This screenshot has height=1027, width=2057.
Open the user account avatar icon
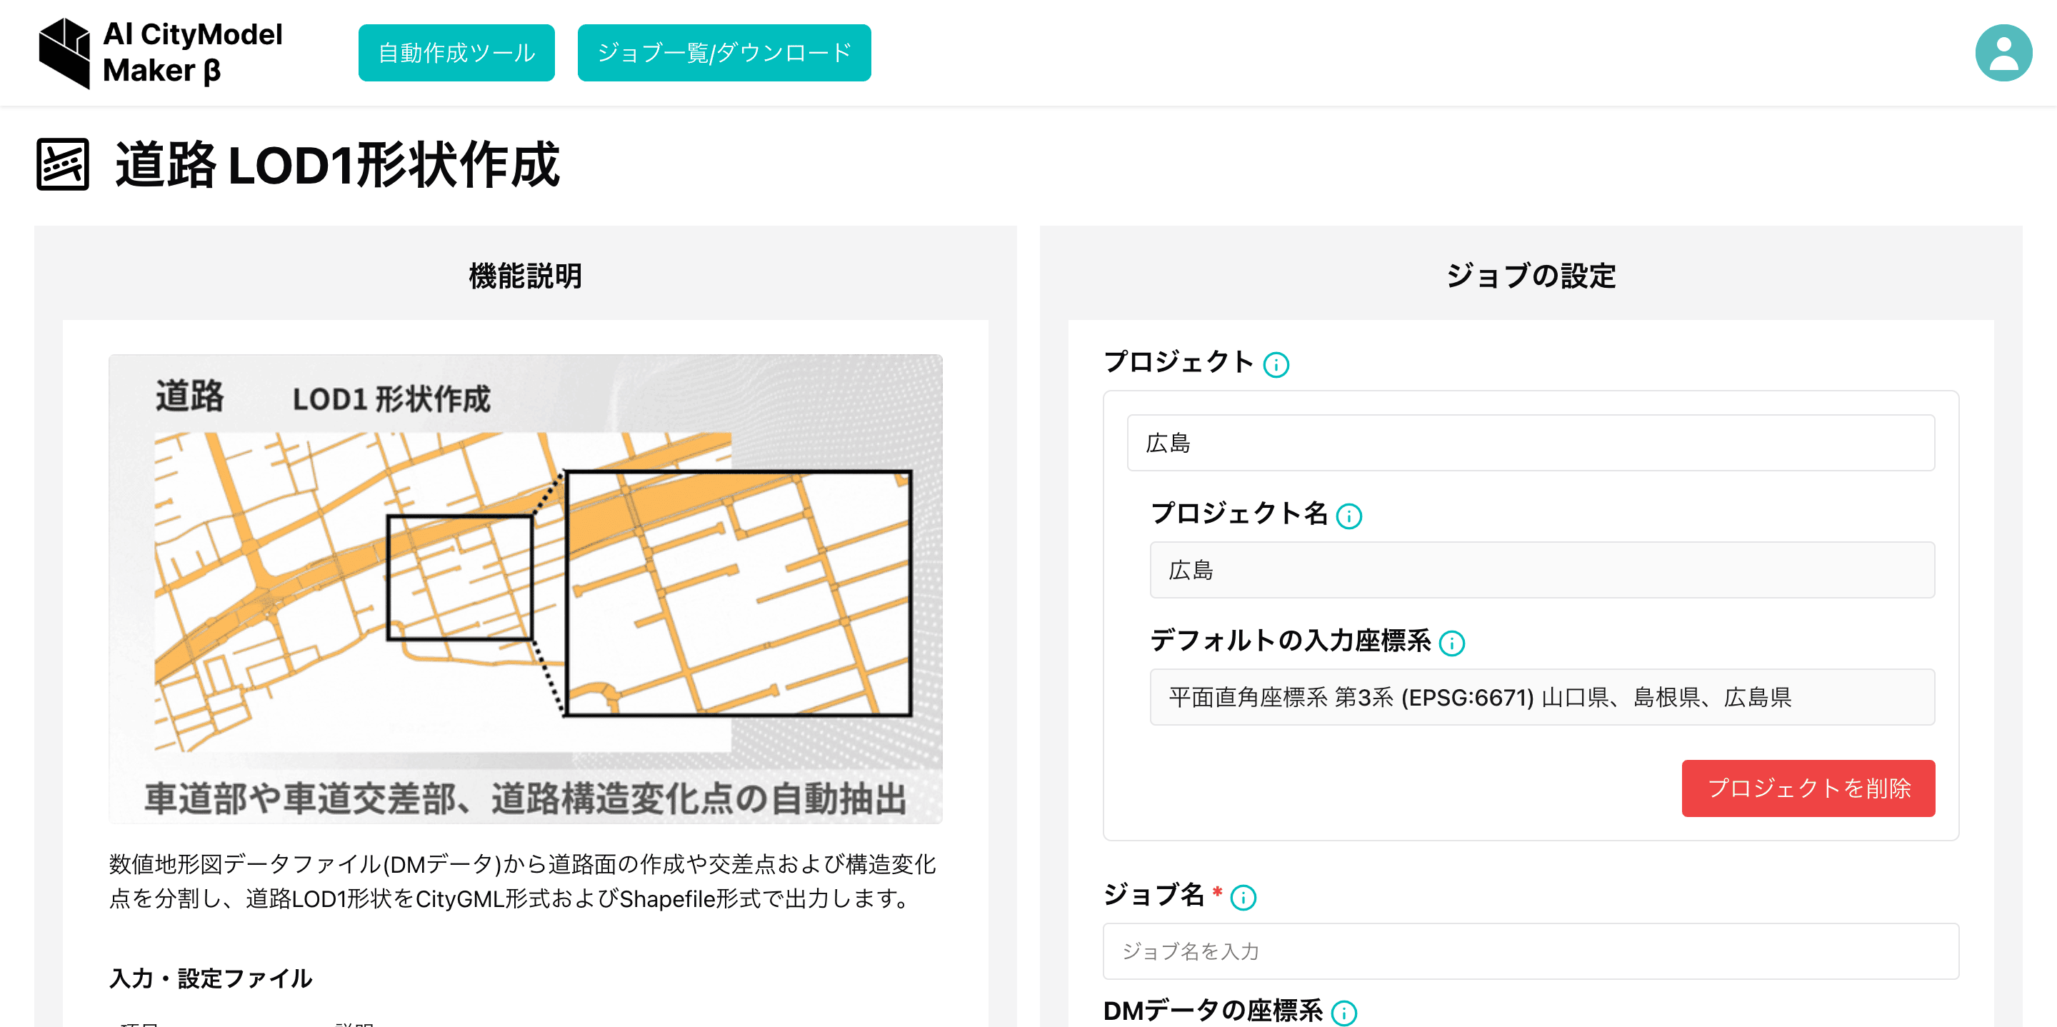point(2003,53)
